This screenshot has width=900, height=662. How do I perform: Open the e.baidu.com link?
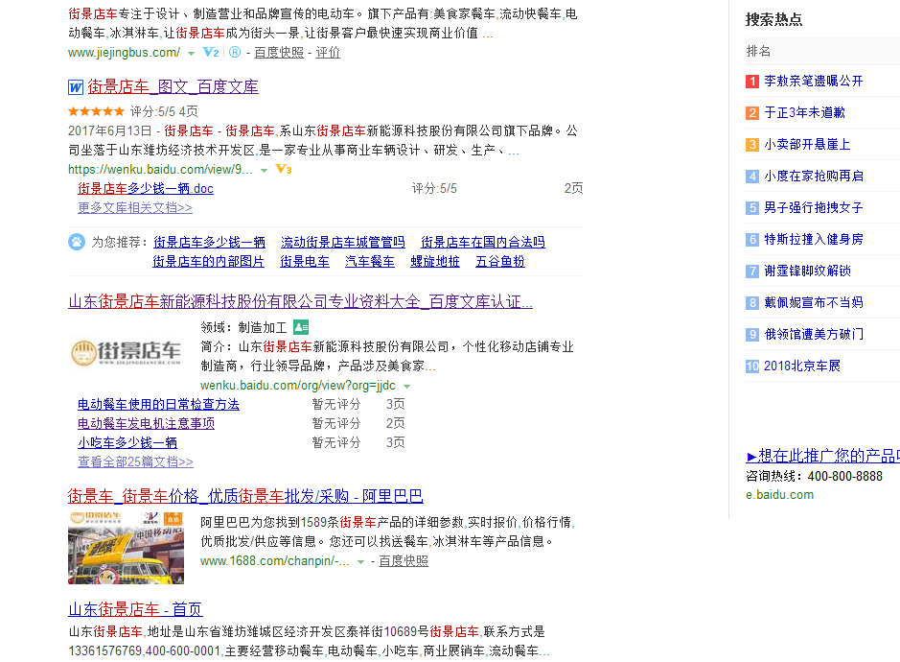(x=779, y=495)
